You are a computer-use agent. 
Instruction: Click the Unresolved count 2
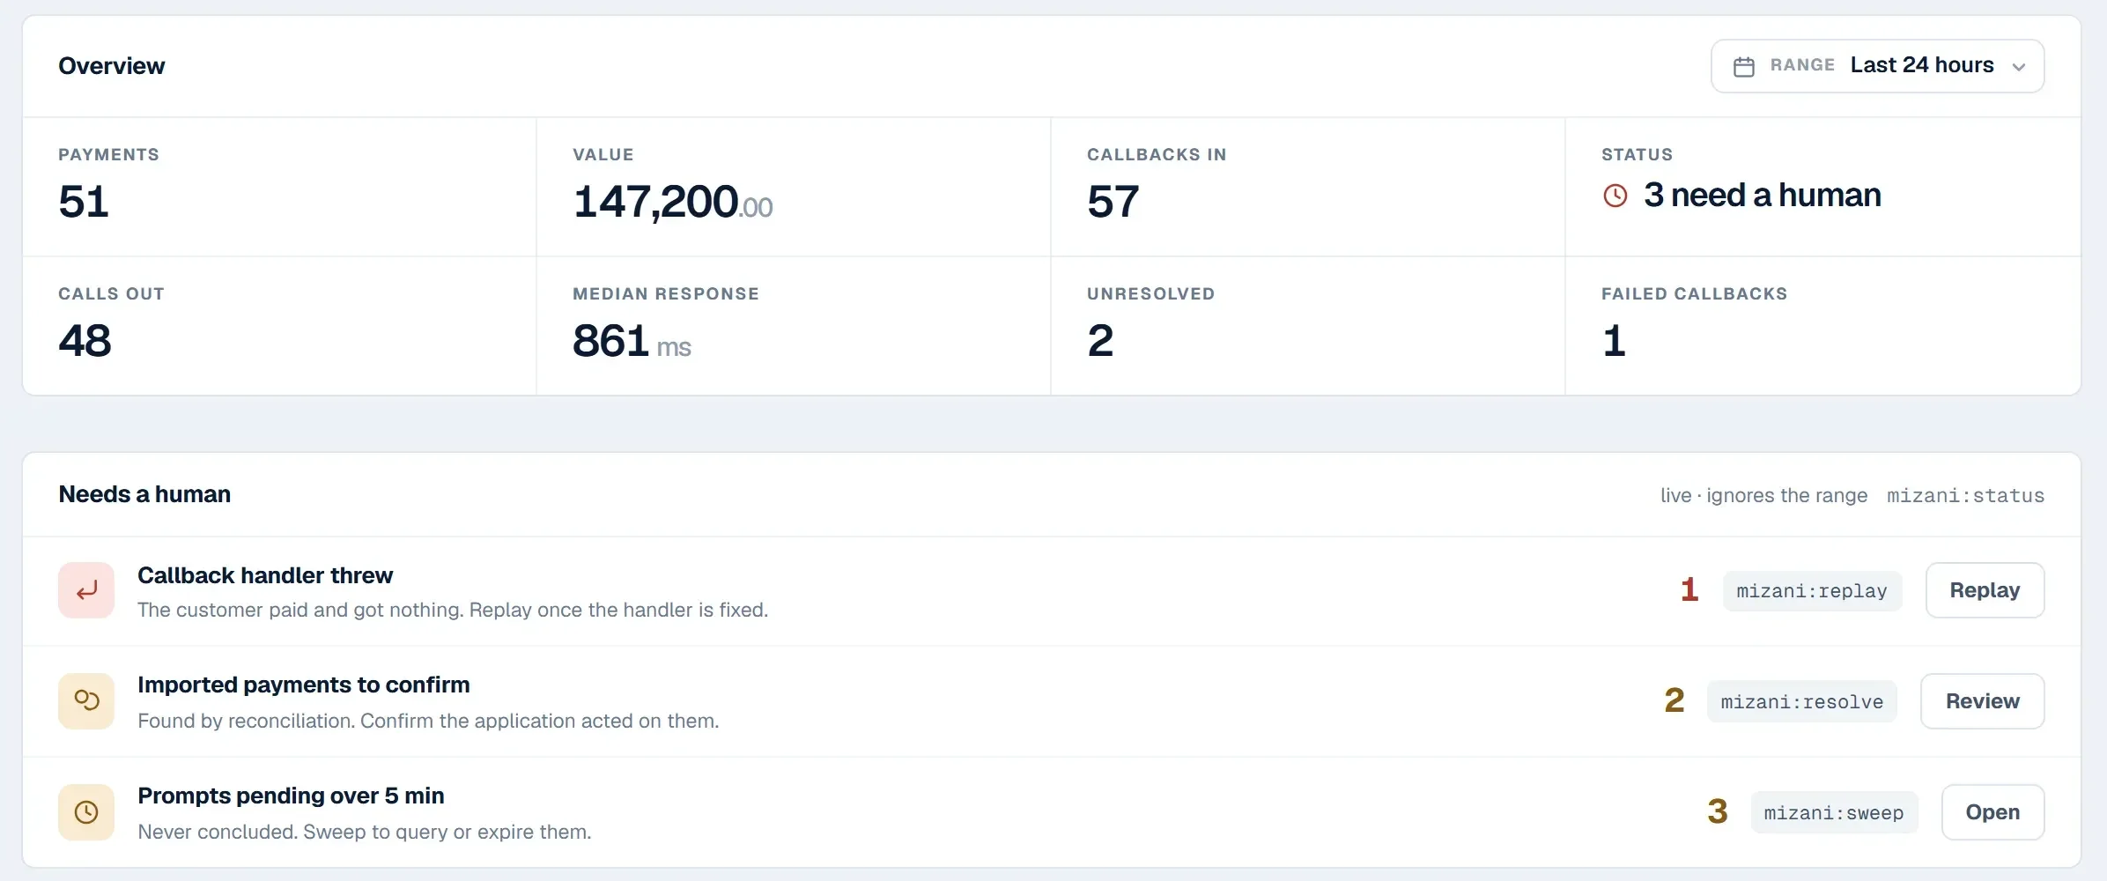click(x=1101, y=341)
